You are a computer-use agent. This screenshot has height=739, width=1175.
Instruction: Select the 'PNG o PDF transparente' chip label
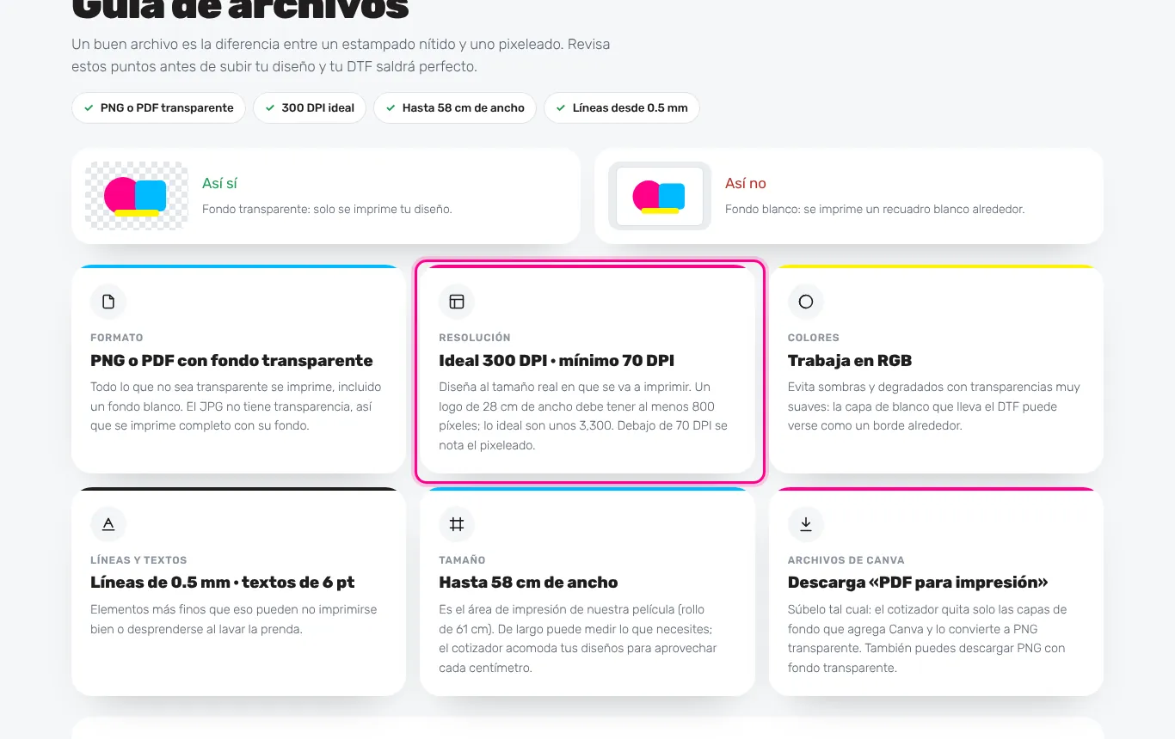point(167,108)
